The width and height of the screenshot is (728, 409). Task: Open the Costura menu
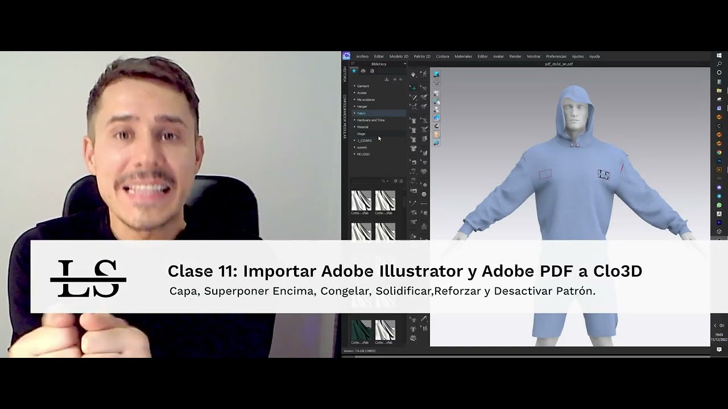(442, 56)
